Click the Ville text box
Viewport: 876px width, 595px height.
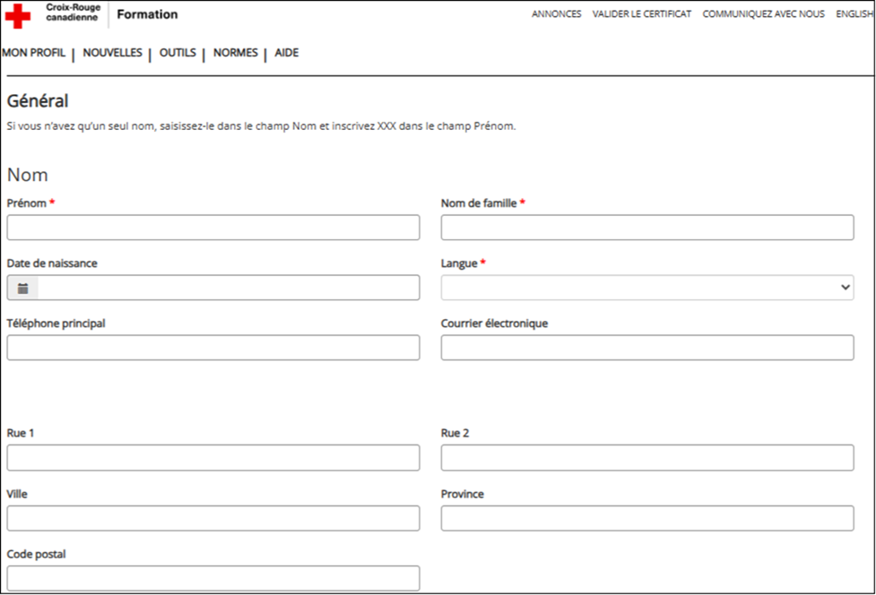tap(212, 518)
